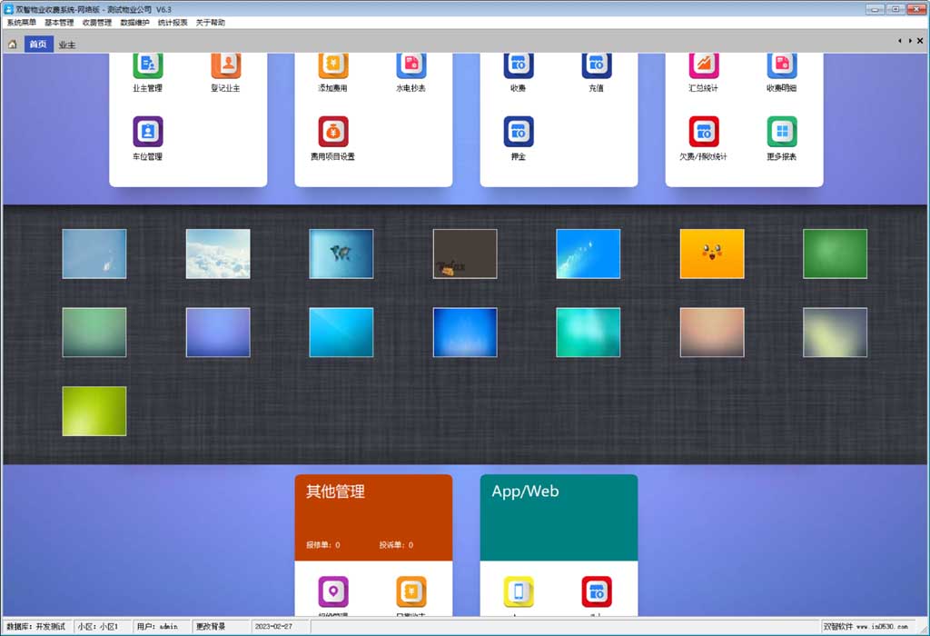Choose the periwinkle purple-blue background thumbnail

[218, 333]
